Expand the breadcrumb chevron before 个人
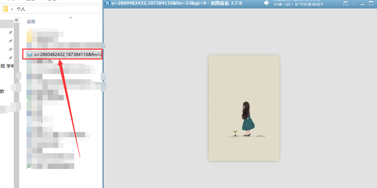Image resolution: width=377 pixels, height=188 pixels. [x=12, y=9]
